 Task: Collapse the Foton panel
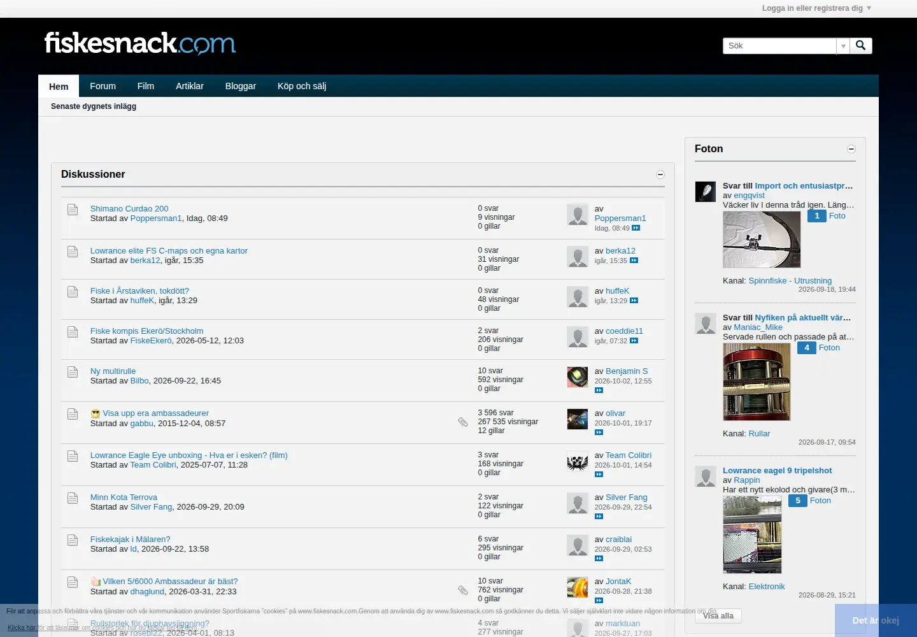851,149
